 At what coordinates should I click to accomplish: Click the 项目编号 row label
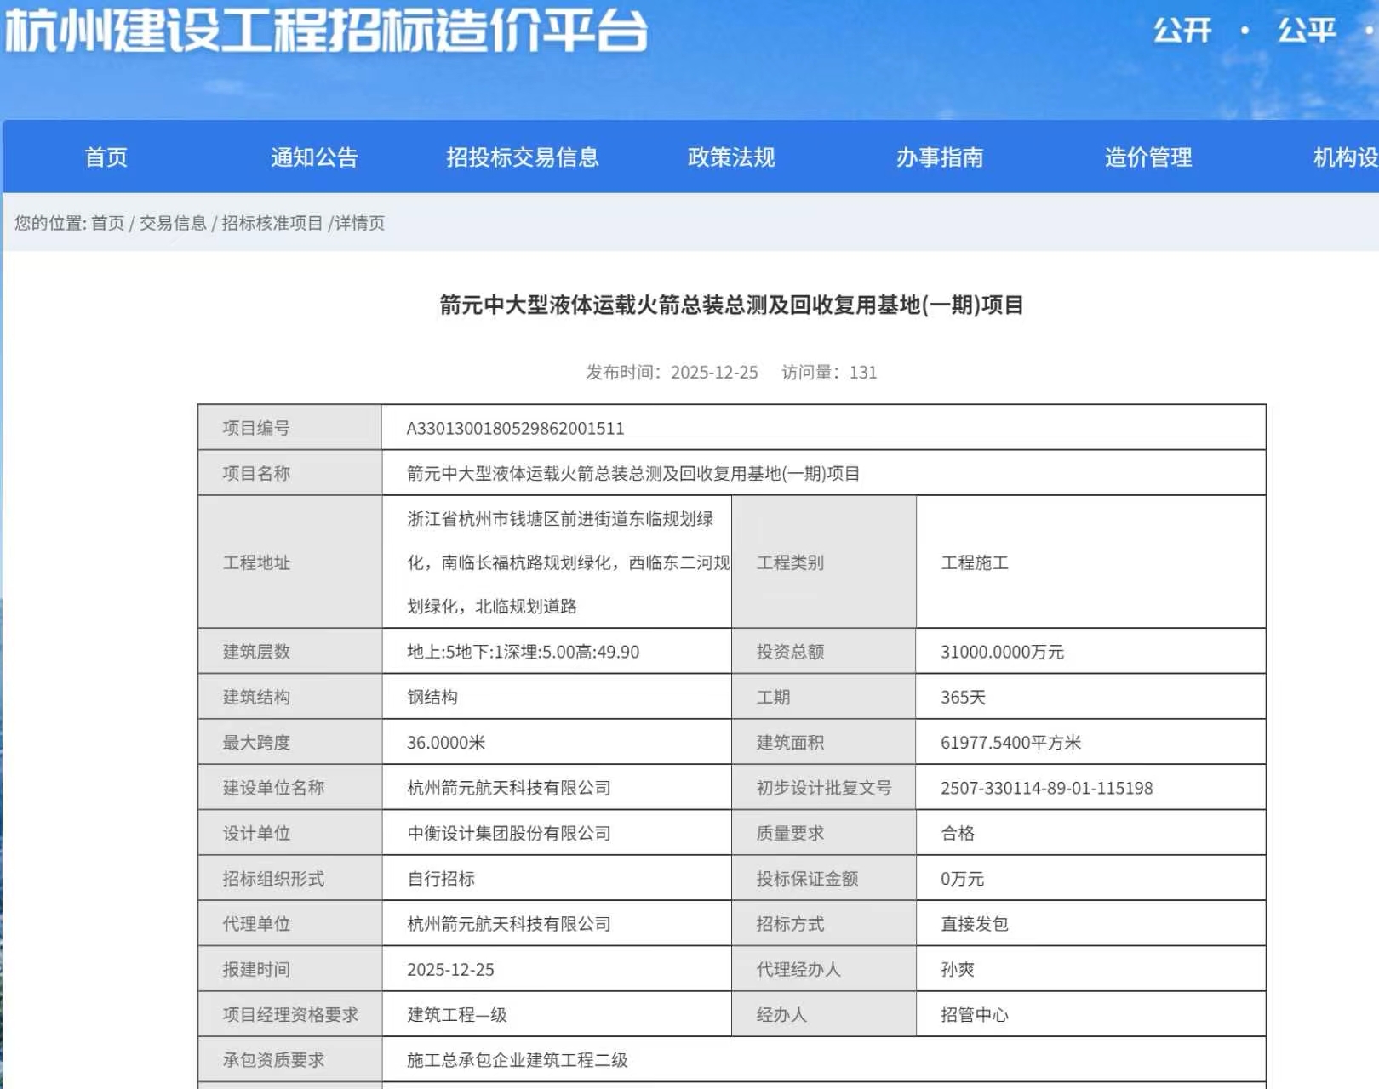tap(256, 428)
